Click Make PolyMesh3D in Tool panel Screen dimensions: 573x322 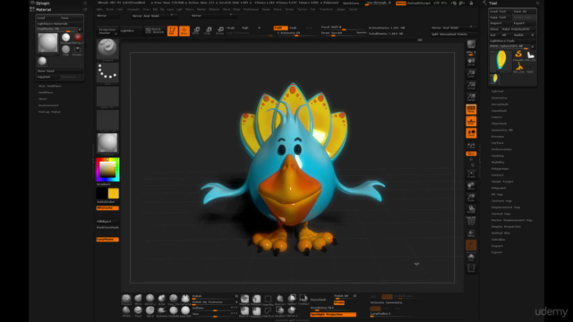[x=517, y=29]
